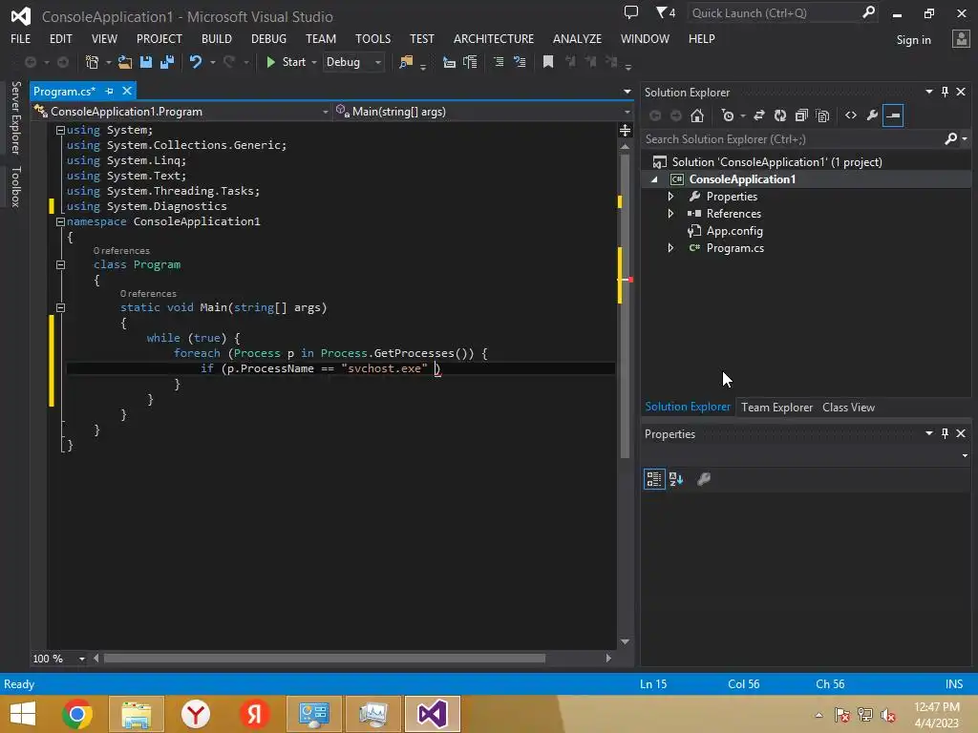Open the Solution Explorer search options dropdown
Screen dimensions: 978x733
tap(965, 139)
